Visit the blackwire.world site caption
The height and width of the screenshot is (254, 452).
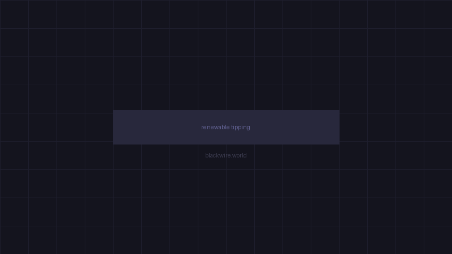point(226,155)
